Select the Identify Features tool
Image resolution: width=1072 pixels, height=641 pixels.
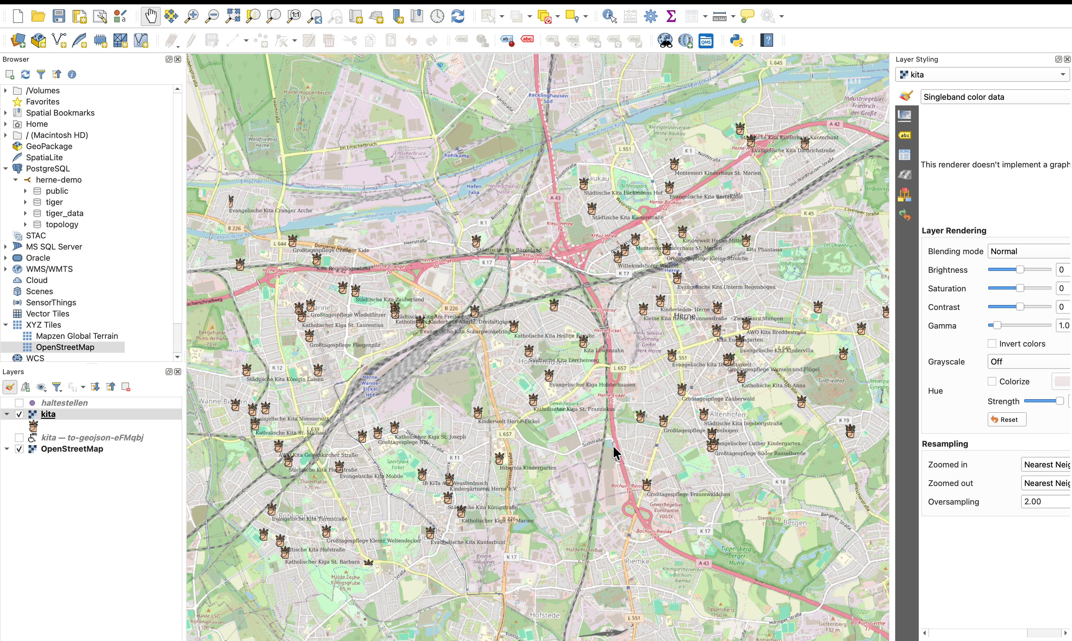(x=610, y=16)
